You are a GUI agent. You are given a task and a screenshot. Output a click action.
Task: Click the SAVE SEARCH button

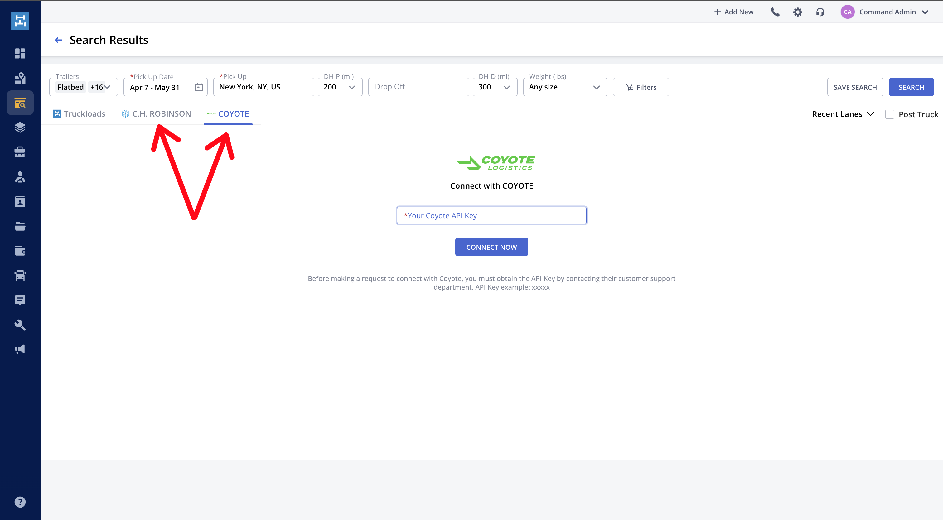(x=855, y=87)
